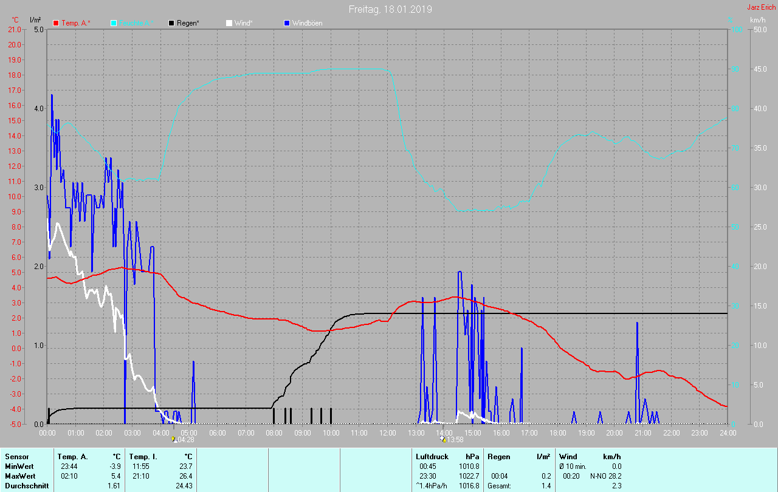Click the maximum temperature value 5.4
Viewport: 778px width, 492px height.
(x=115, y=476)
